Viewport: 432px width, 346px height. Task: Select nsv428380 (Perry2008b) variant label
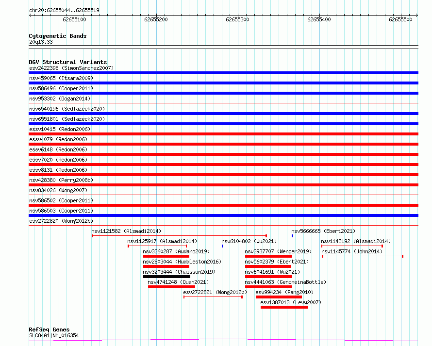pyautogui.click(x=61, y=180)
